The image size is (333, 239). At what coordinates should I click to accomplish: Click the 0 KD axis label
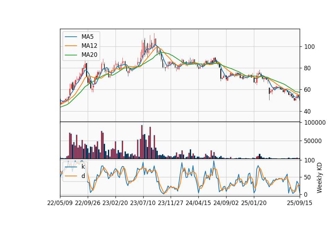pos(306,194)
